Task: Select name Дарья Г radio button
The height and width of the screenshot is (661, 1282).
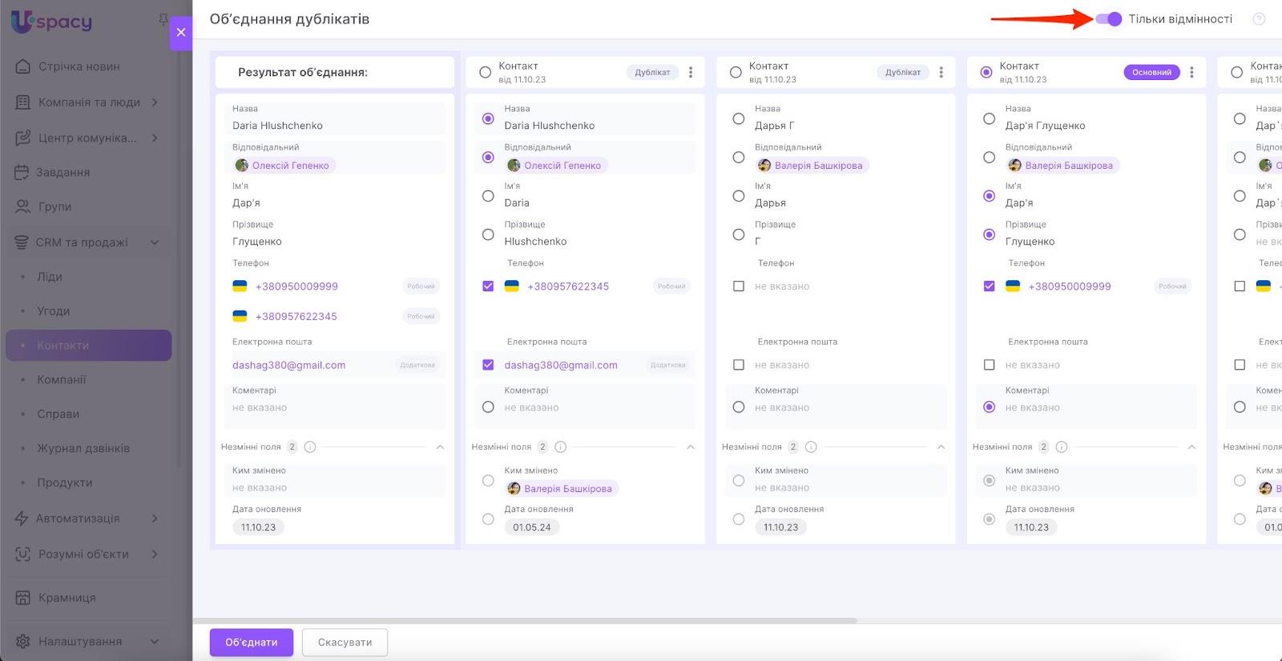Action: 739,118
